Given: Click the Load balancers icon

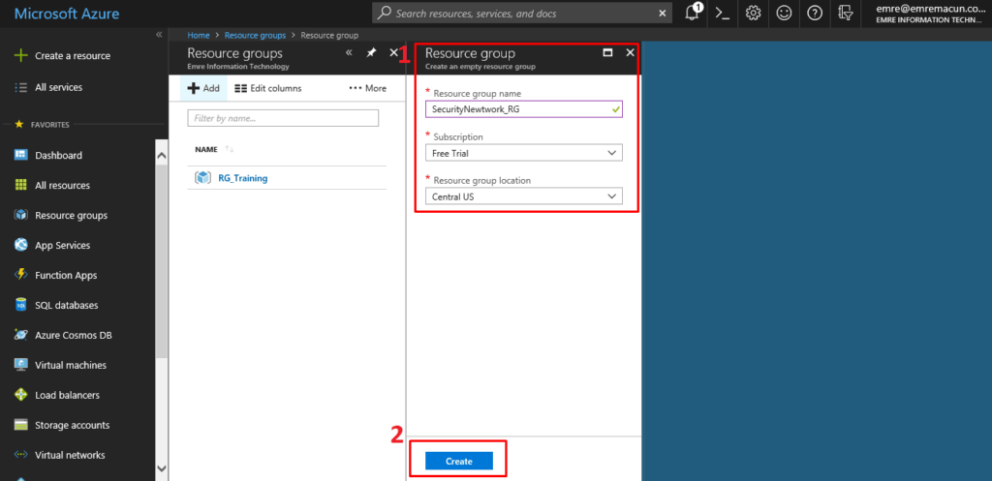Looking at the screenshot, I should coord(21,395).
